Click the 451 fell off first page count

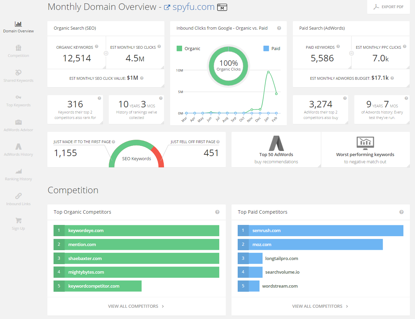pyautogui.click(x=211, y=153)
